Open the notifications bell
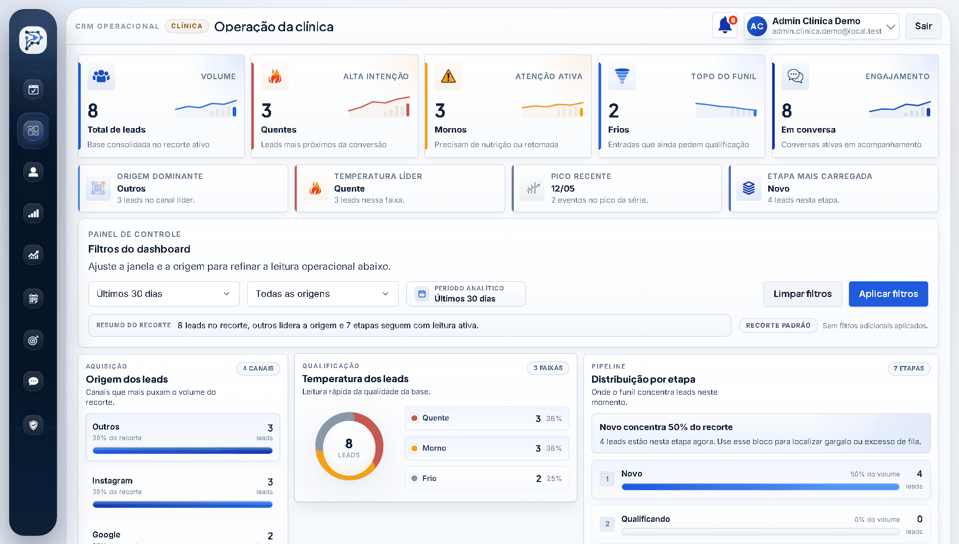This screenshot has height=544, width=959. click(x=725, y=26)
